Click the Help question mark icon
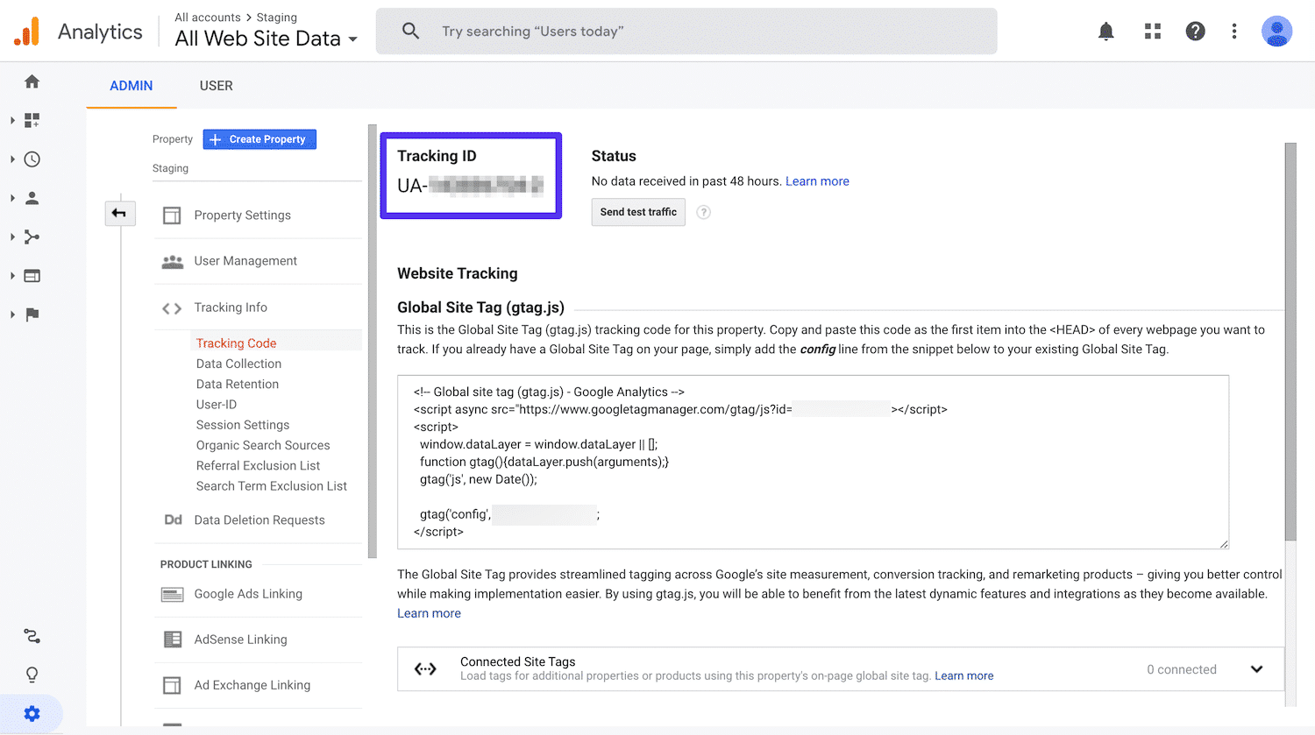This screenshot has width=1315, height=735. point(1195,31)
